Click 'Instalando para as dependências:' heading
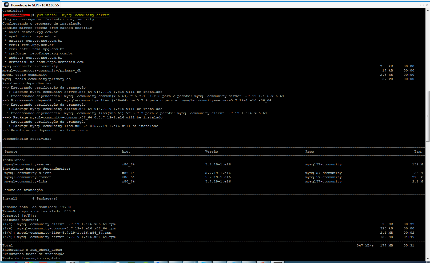Image resolution: width=430 pixels, height=263 pixels. point(37,169)
